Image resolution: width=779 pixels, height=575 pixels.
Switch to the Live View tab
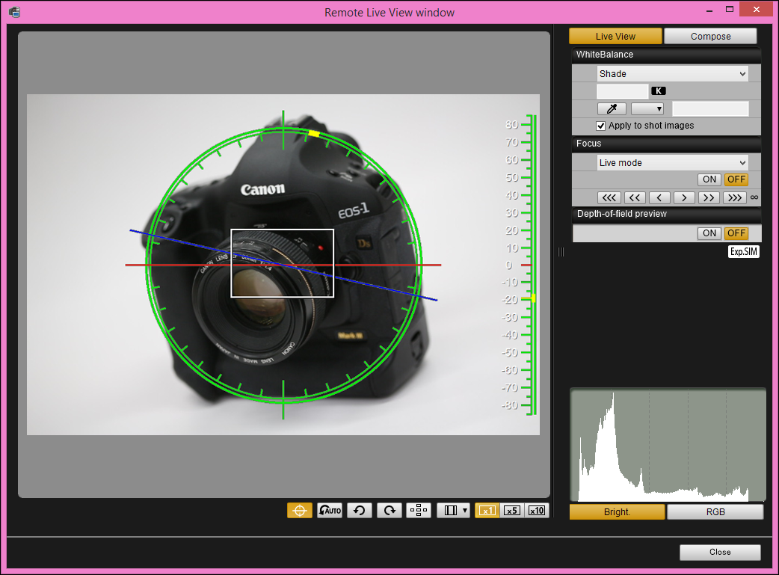point(615,37)
